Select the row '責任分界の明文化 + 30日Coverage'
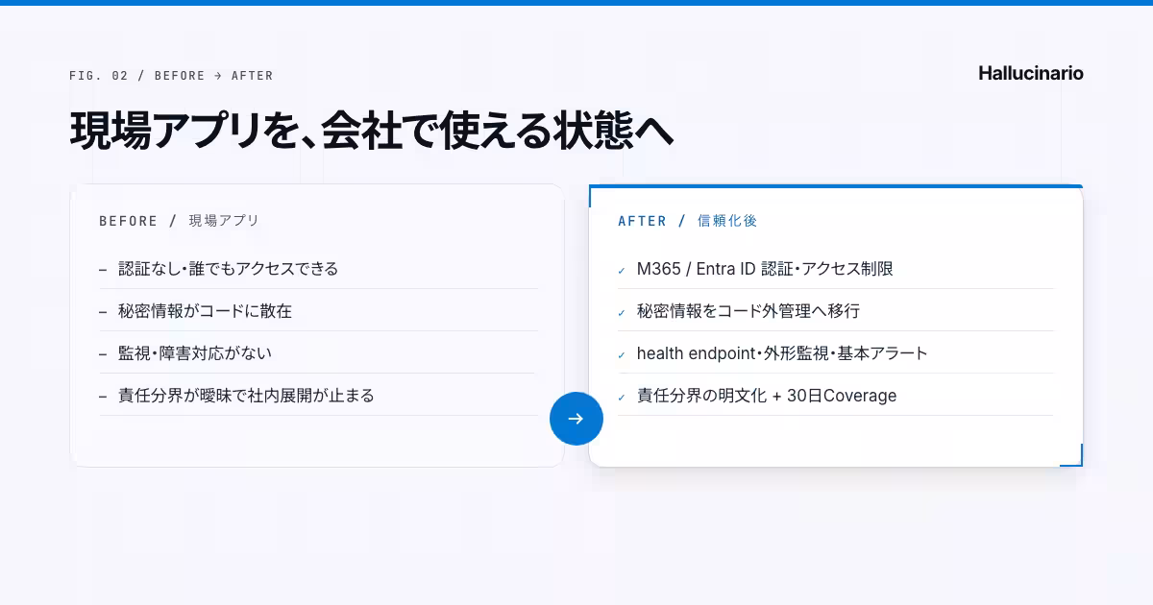1153x605 pixels. [x=836, y=396]
